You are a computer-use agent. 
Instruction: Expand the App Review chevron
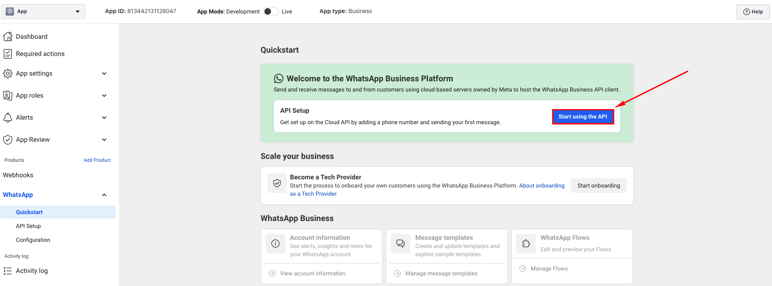104,140
